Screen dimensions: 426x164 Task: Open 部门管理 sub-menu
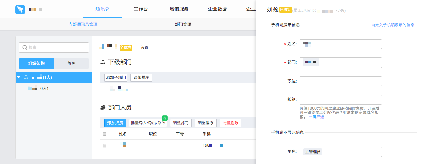tap(183, 24)
